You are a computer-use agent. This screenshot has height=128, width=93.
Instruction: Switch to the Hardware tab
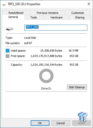[57, 17]
